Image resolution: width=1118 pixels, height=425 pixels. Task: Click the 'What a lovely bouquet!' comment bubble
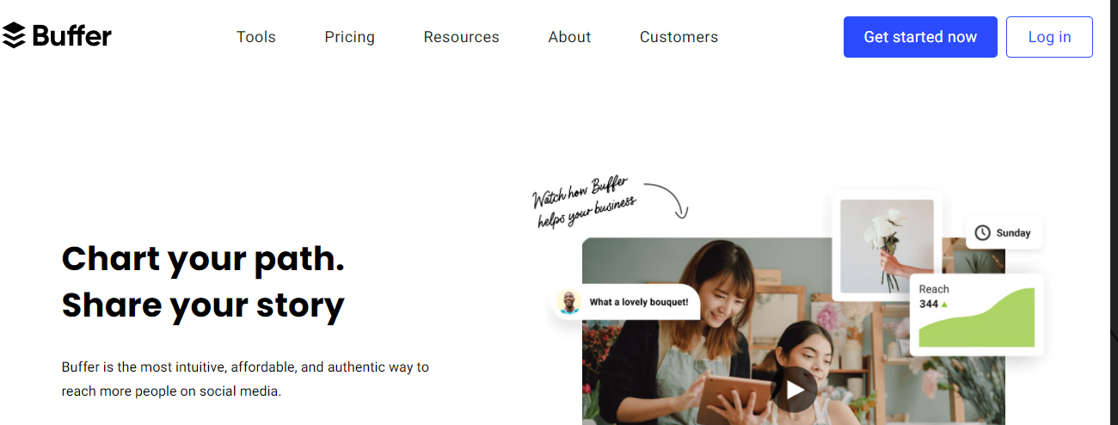pyautogui.click(x=626, y=302)
